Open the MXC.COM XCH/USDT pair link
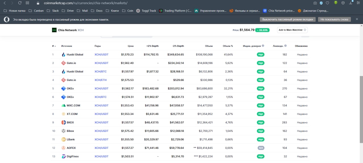 tap(101, 106)
